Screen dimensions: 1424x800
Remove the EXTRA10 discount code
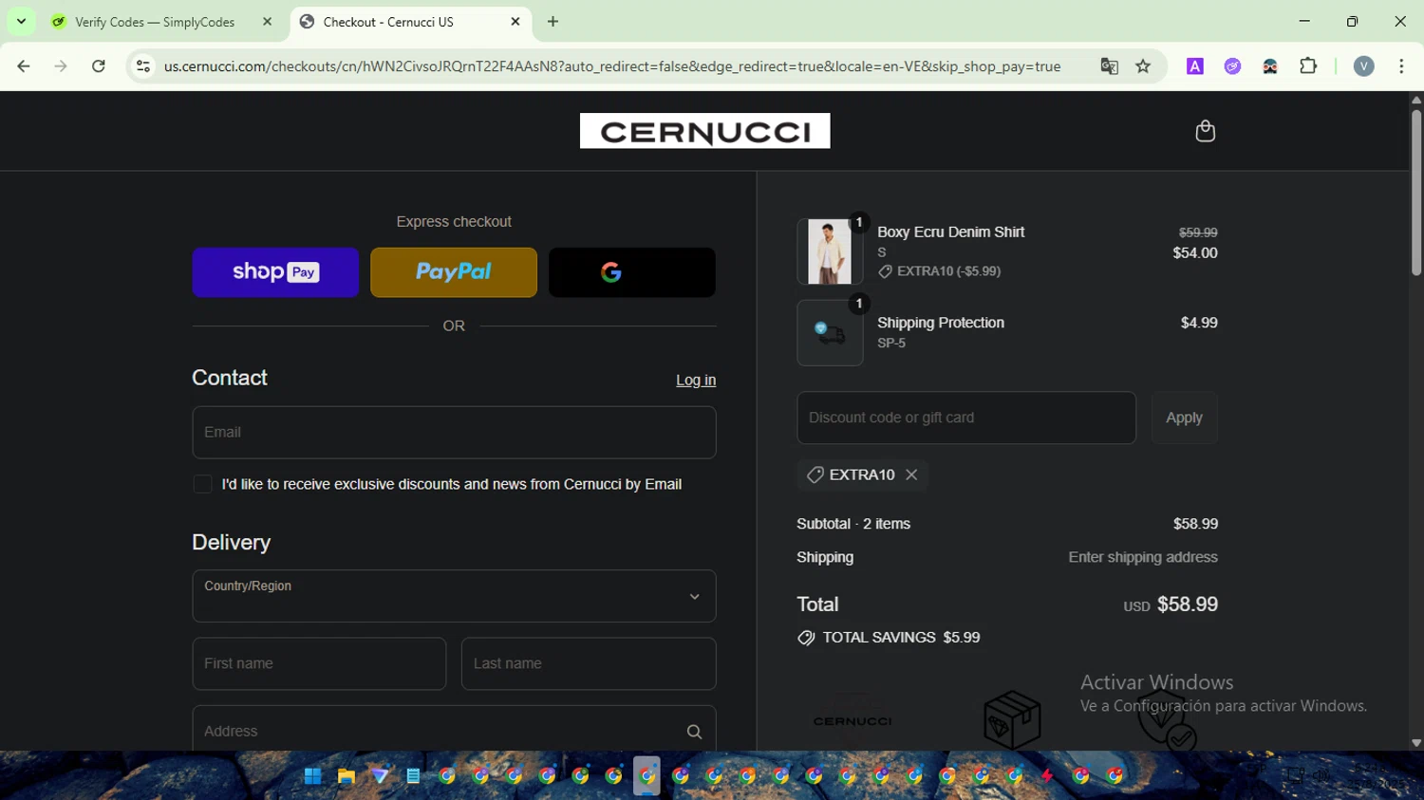coord(911,474)
